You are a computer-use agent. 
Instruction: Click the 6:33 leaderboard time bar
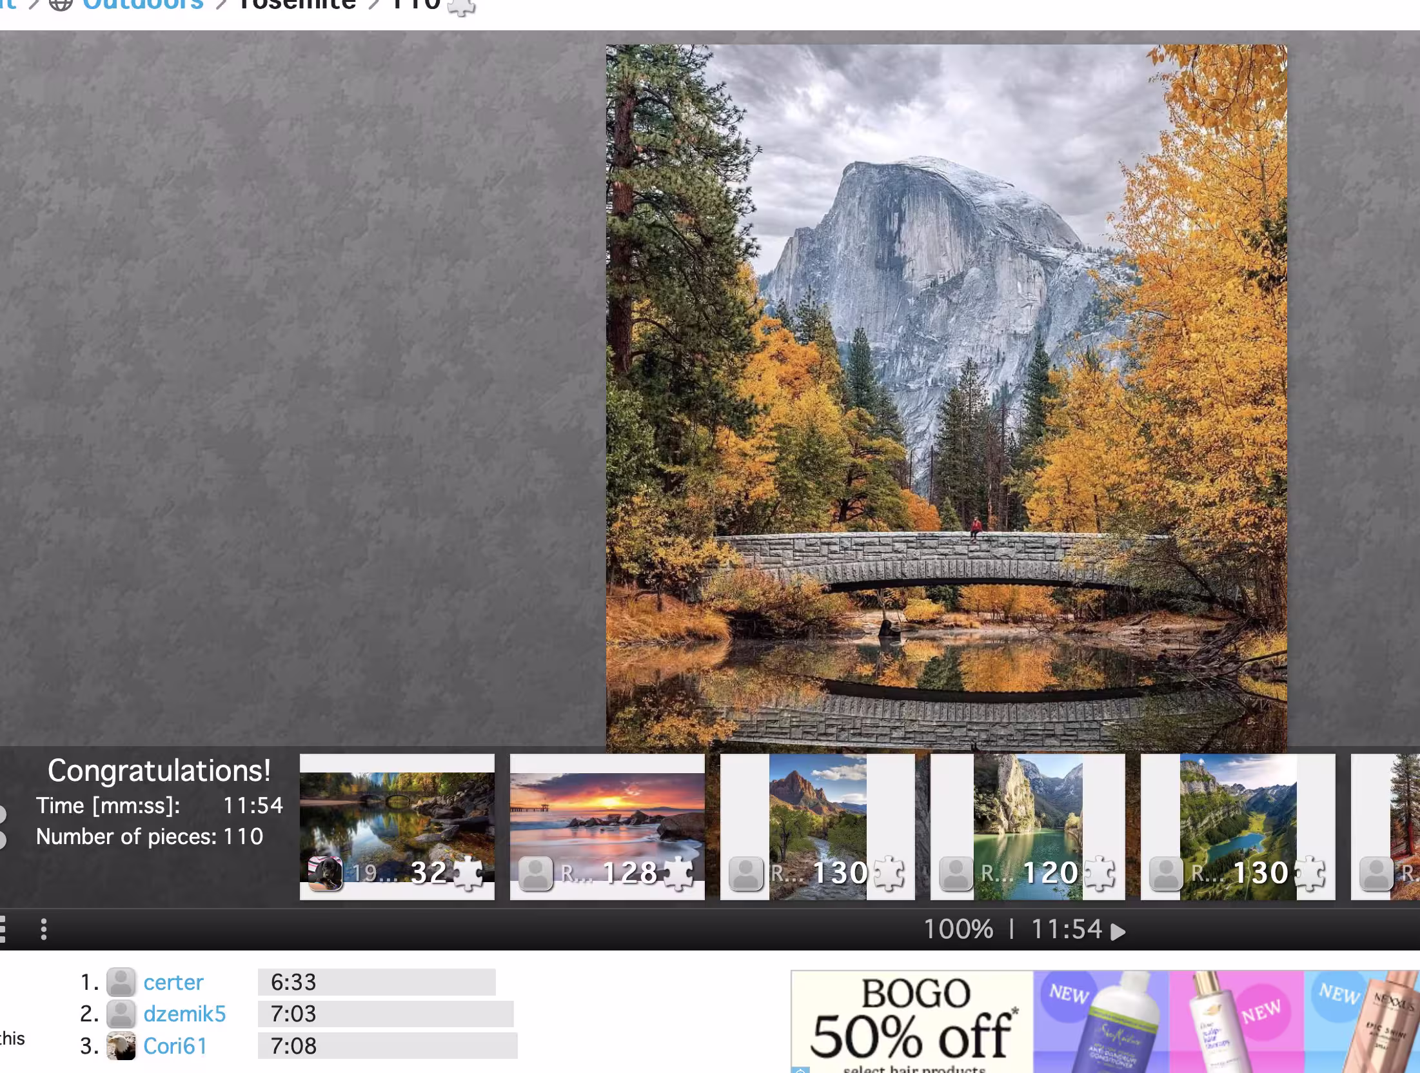[x=377, y=982]
